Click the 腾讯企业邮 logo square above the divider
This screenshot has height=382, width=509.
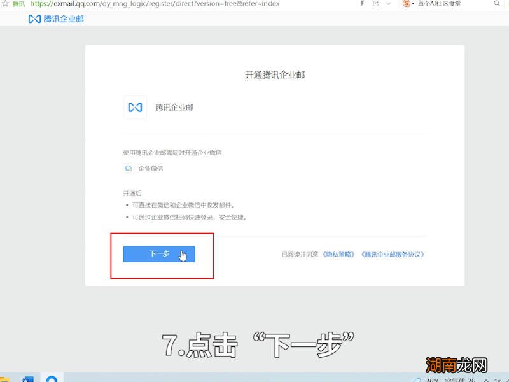pos(135,107)
